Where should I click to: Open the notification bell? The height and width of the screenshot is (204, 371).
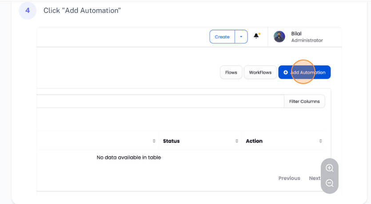click(256, 36)
